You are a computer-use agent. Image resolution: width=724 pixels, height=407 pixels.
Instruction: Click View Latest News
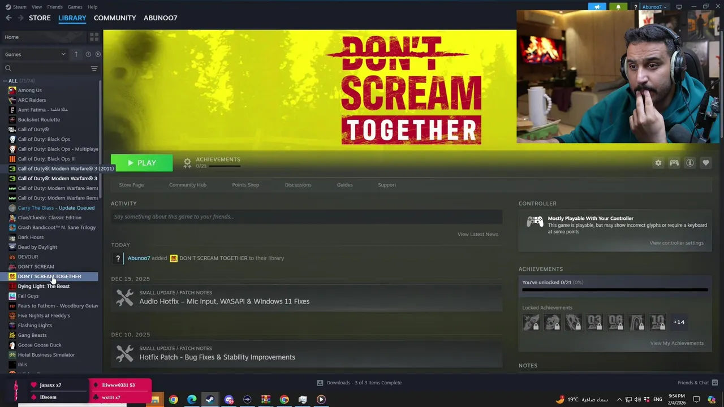pos(478,234)
